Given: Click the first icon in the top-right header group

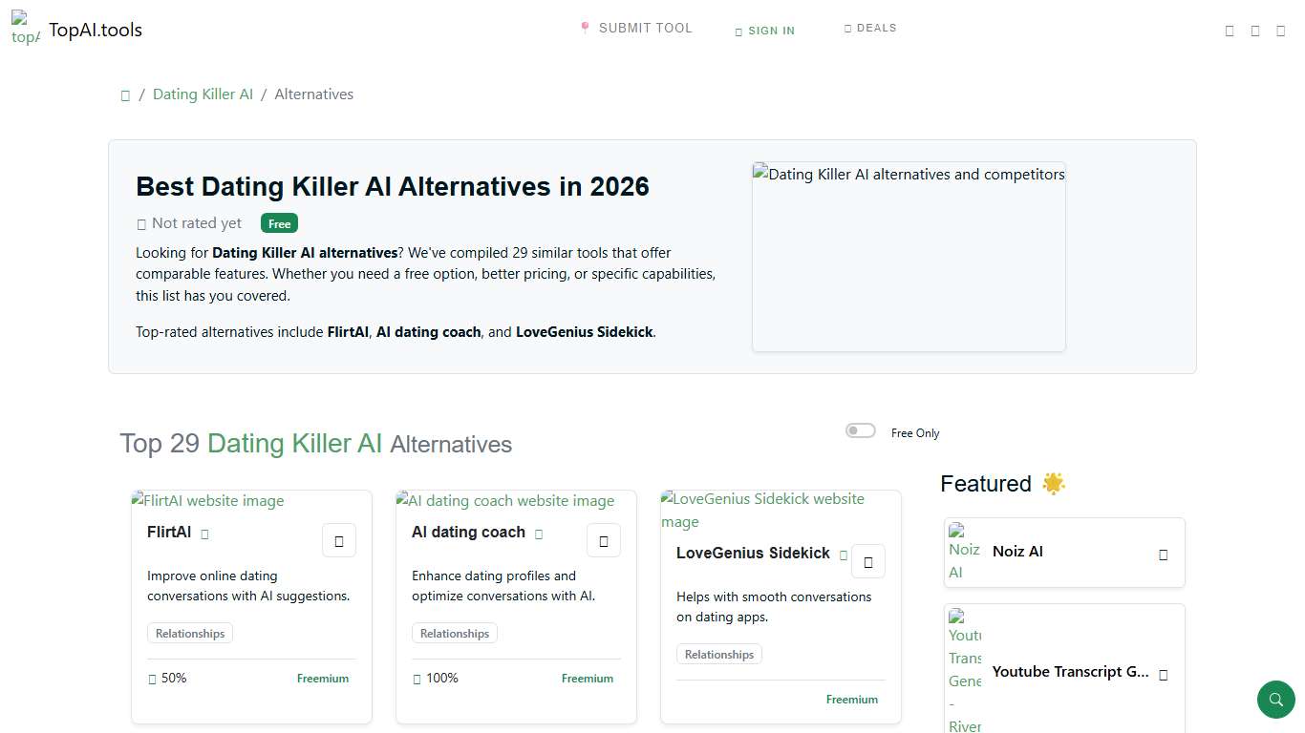Looking at the screenshot, I should (1230, 30).
